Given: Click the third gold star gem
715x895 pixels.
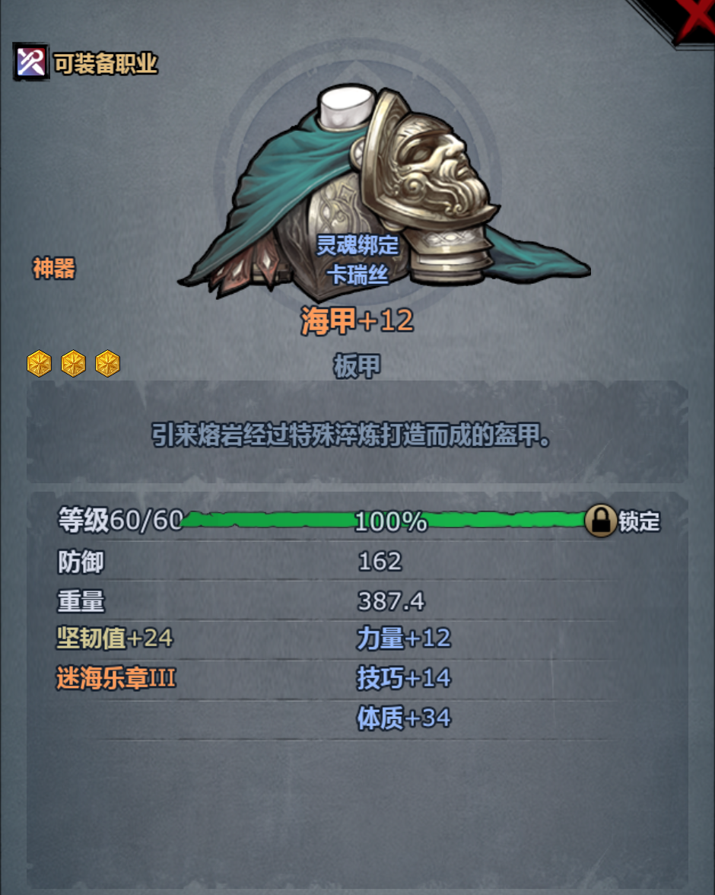Looking at the screenshot, I should tap(108, 364).
